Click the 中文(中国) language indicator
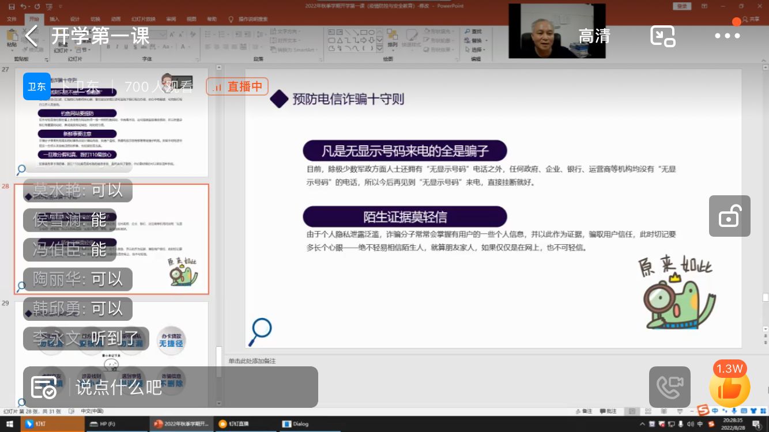Screen dimensions: 769x432 click(x=92, y=411)
